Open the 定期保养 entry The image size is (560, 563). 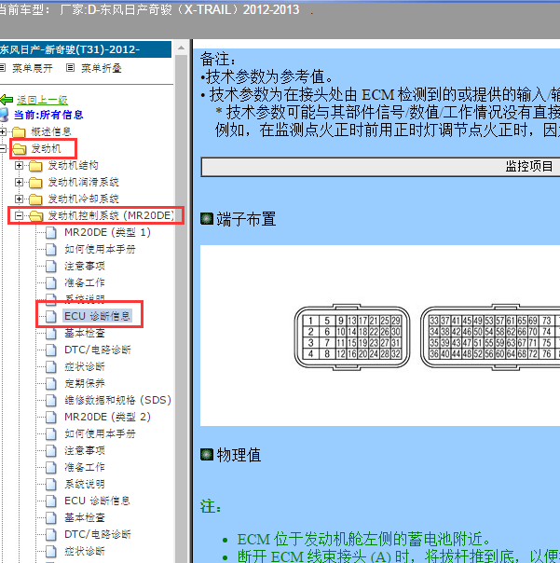click(85, 383)
